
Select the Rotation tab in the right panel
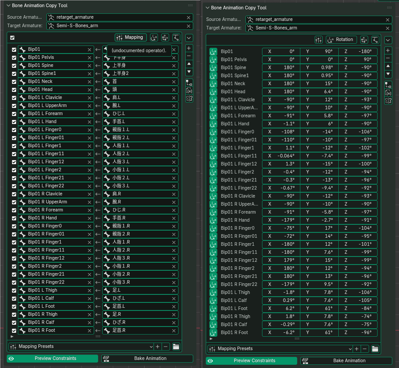point(341,40)
